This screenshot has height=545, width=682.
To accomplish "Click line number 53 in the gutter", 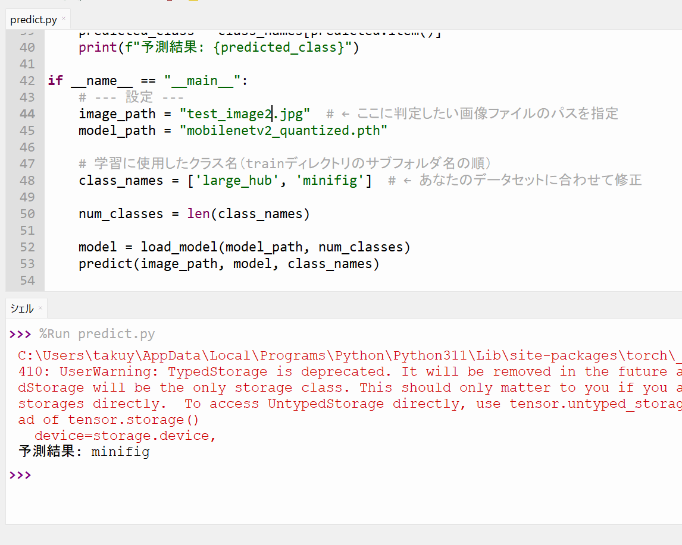I will pyautogui.click(x=27, y=263).
